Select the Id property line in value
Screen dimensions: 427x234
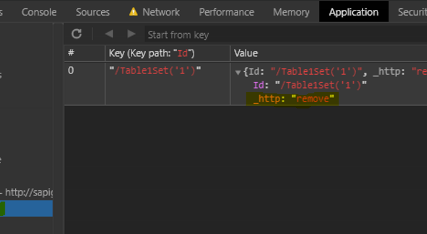(310, 85)
